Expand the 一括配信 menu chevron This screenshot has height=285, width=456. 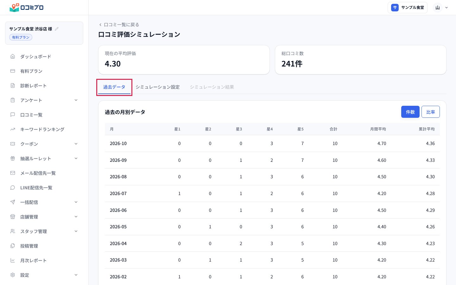(76, 202)
